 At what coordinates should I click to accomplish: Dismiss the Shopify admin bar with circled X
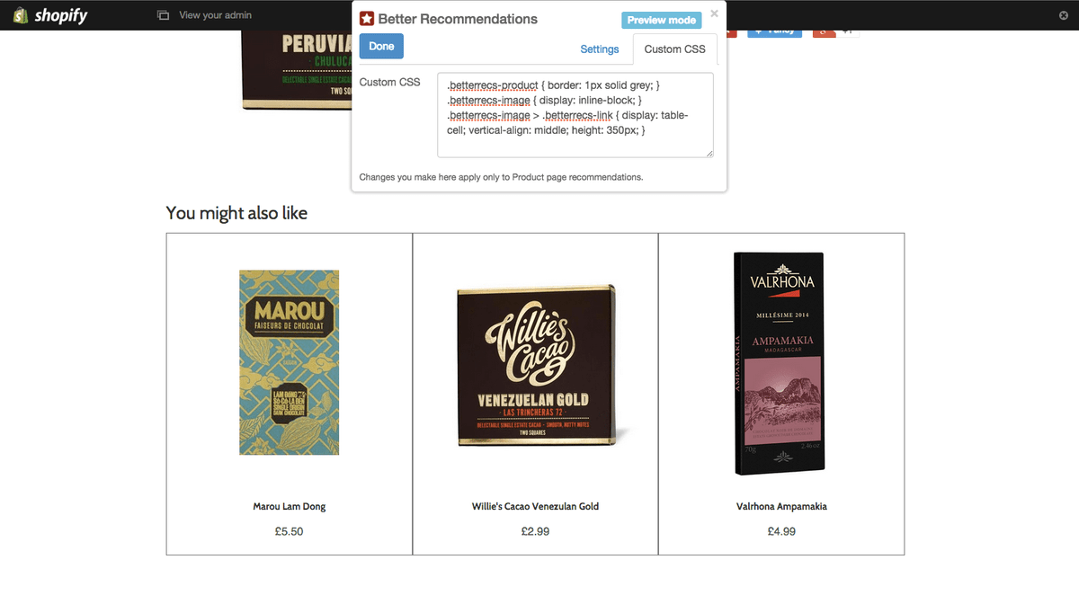coord(1065,15)
